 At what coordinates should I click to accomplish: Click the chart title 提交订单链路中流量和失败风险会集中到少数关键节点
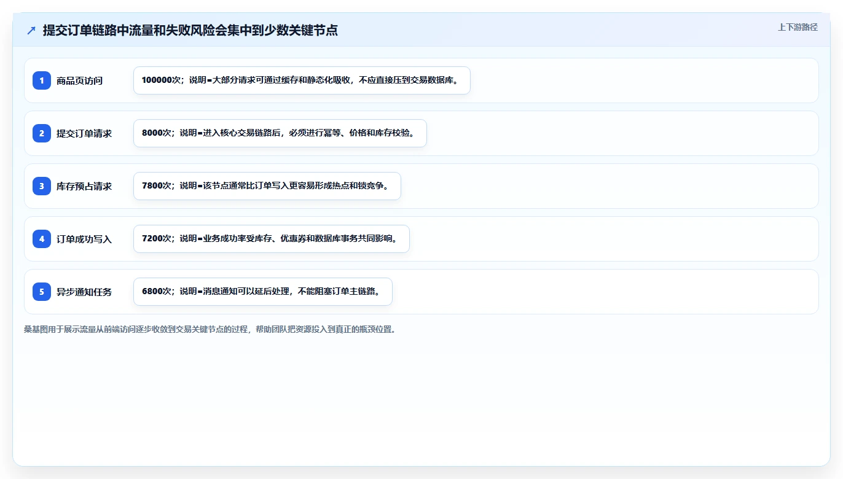pos(190,31)
